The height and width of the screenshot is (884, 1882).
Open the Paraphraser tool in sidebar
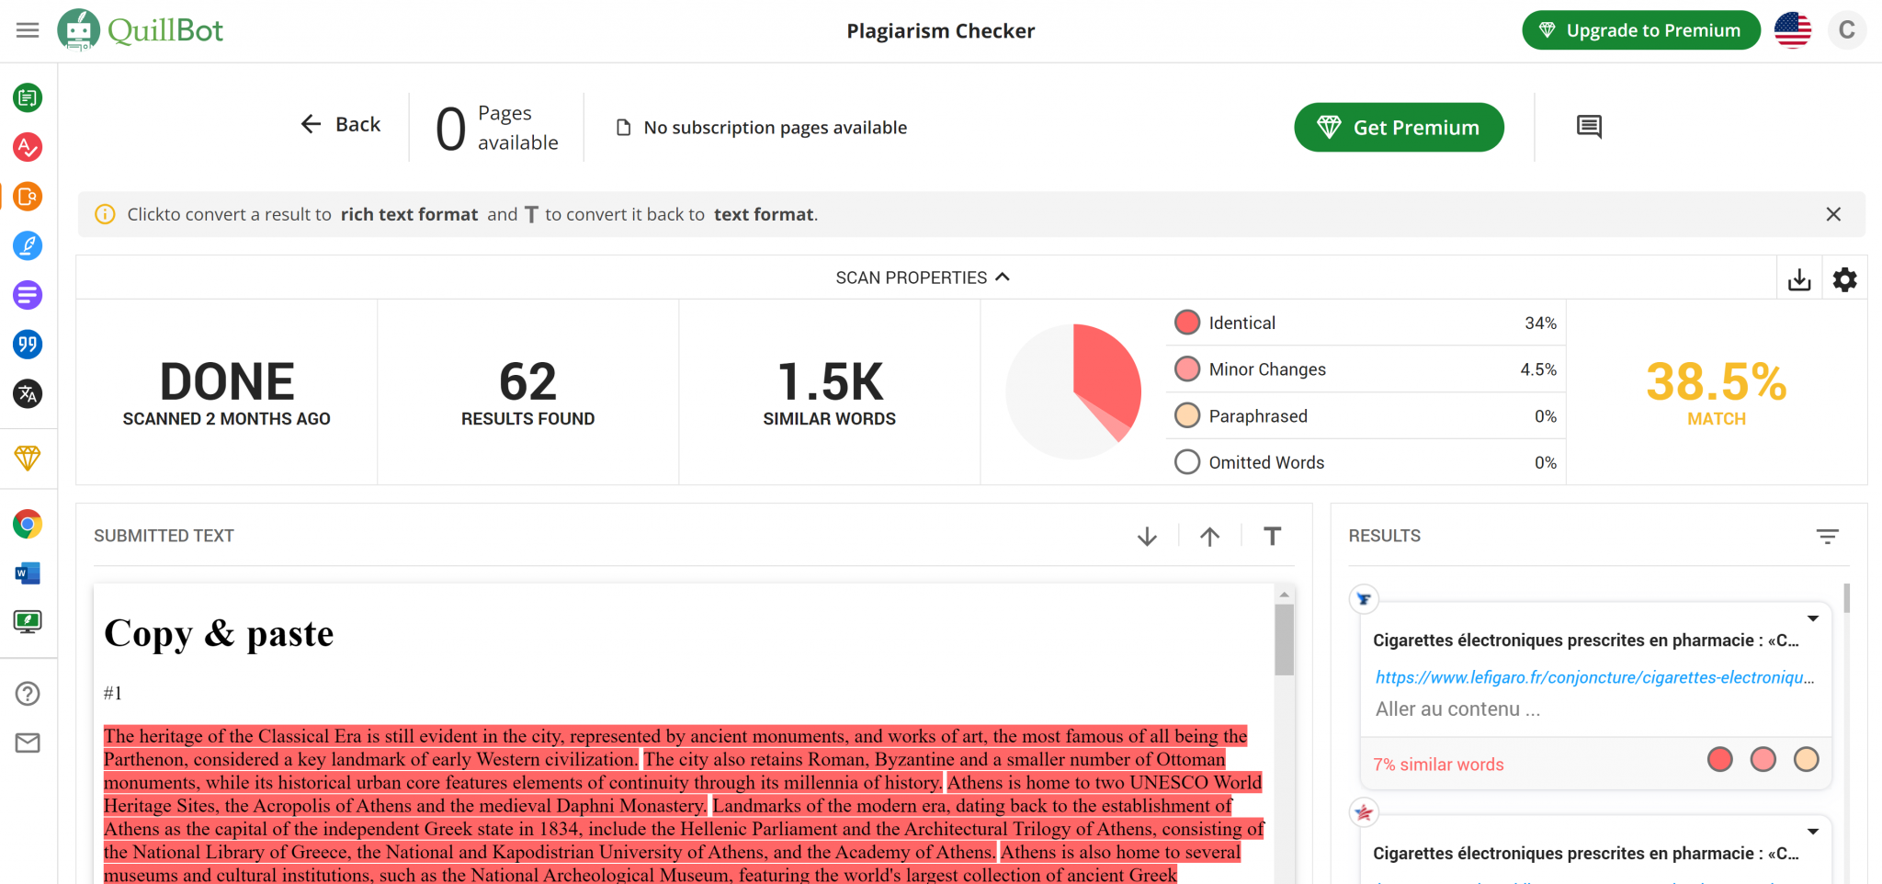[x=28, y=97]
